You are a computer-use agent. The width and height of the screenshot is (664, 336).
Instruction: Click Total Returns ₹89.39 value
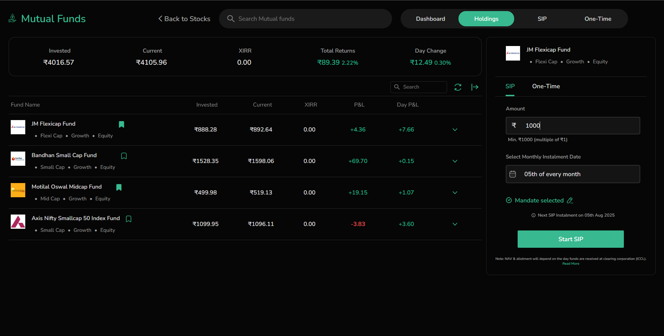[x=328, y=62]
